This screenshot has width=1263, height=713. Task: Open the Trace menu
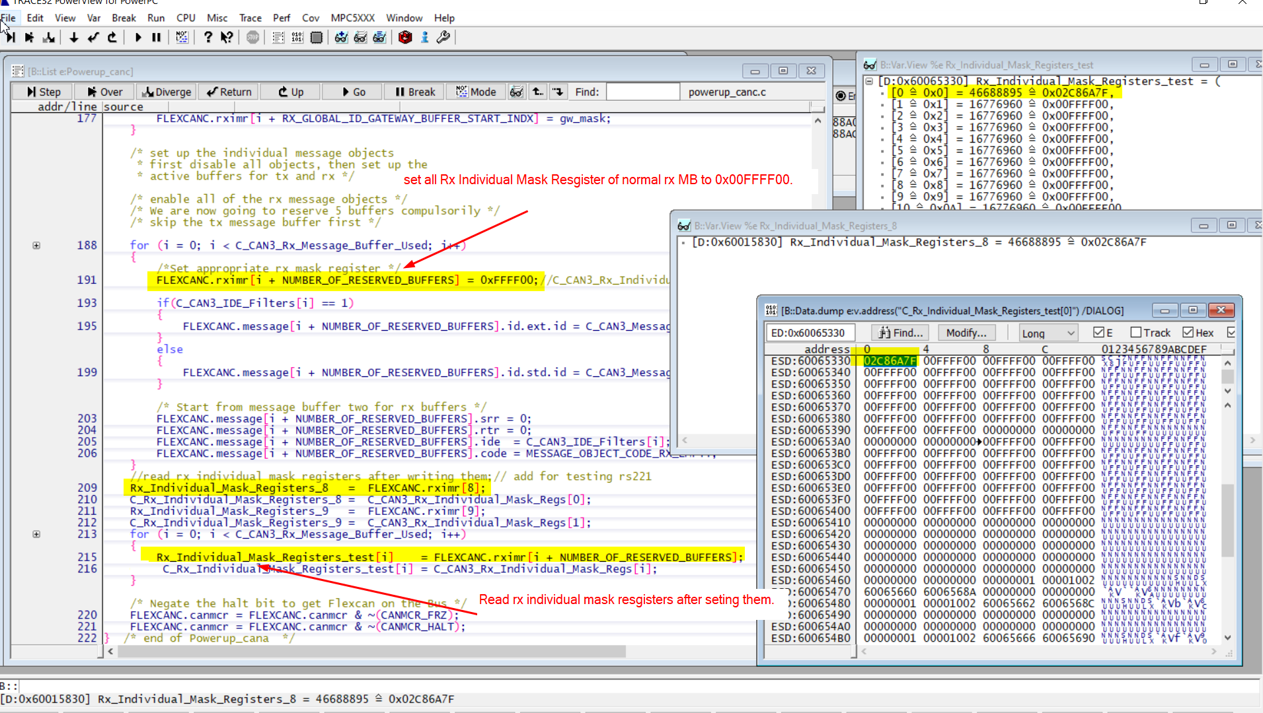[250, 18]
